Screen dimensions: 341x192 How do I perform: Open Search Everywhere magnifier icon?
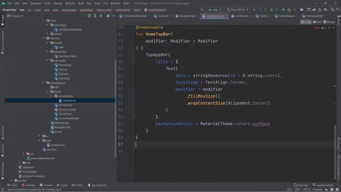(x=332, y=10)
